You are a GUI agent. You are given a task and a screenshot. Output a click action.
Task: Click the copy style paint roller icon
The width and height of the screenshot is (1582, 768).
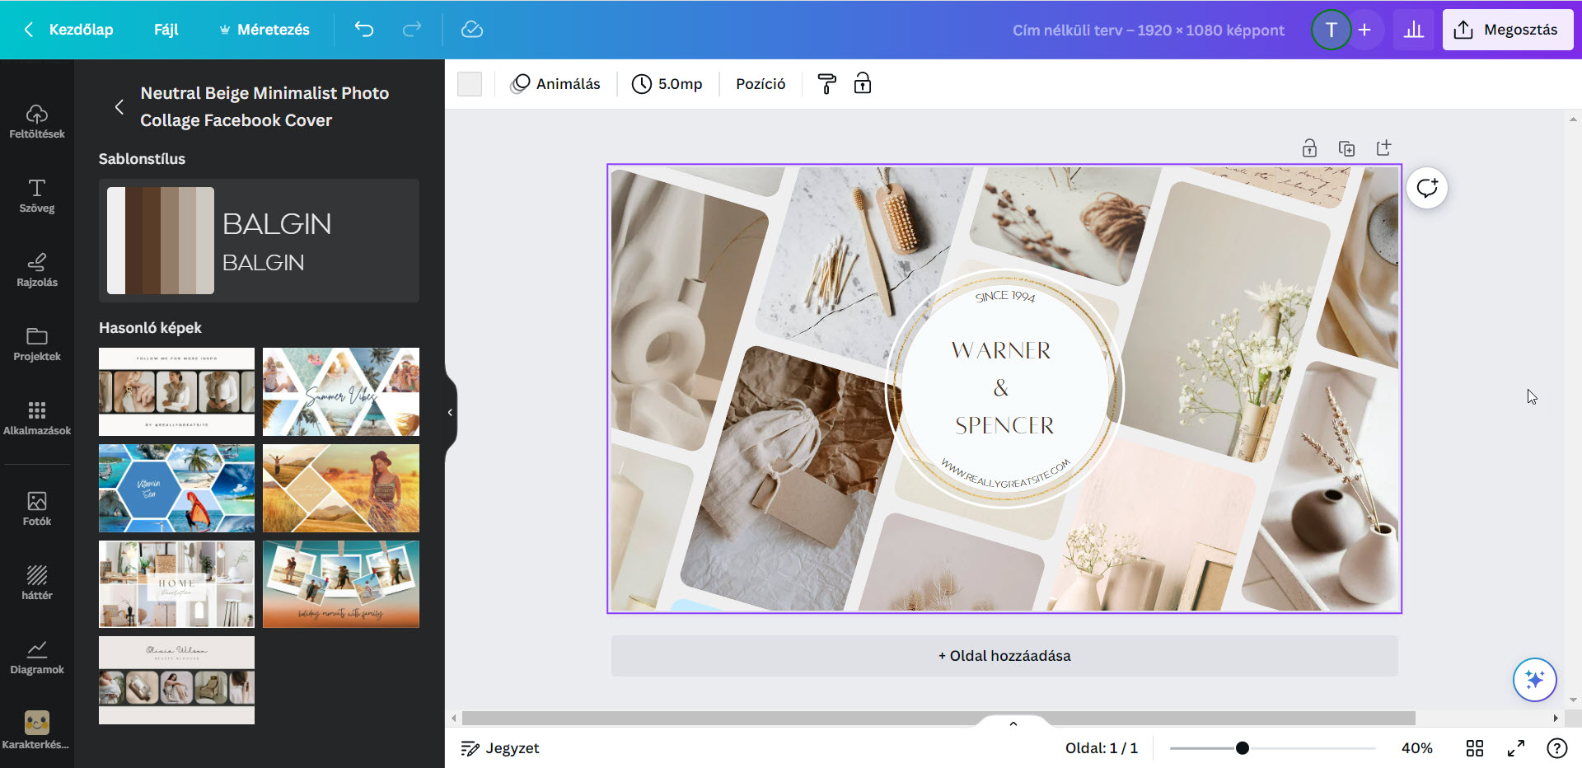[826, 83]
